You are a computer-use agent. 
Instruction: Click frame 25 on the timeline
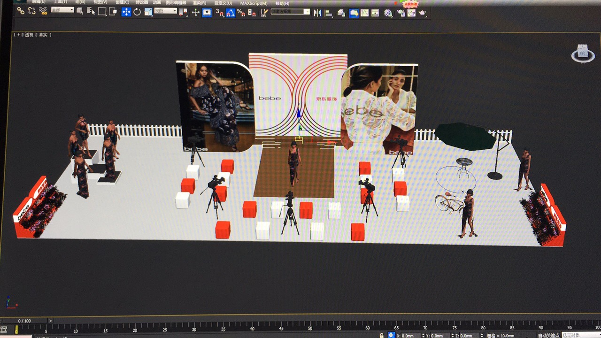(165, 330)
